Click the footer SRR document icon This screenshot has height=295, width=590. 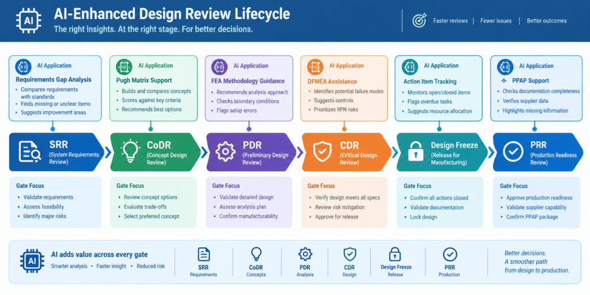coord(203,254)
